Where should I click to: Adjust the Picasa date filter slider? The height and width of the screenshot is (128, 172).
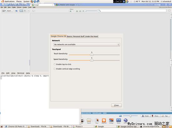(x=91, y=11)
